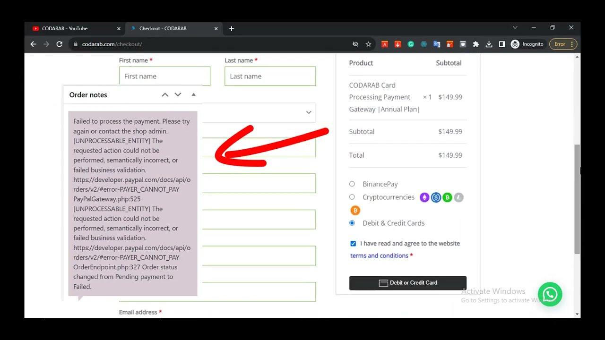Go forward to the next page

coord(46,44)
